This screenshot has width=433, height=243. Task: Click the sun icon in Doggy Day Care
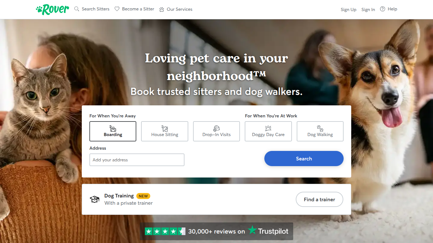(x=268, y=128)
